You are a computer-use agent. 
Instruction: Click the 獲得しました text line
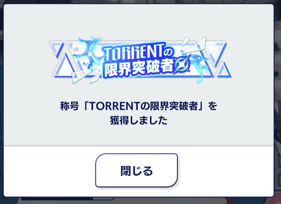coord(139,120)
